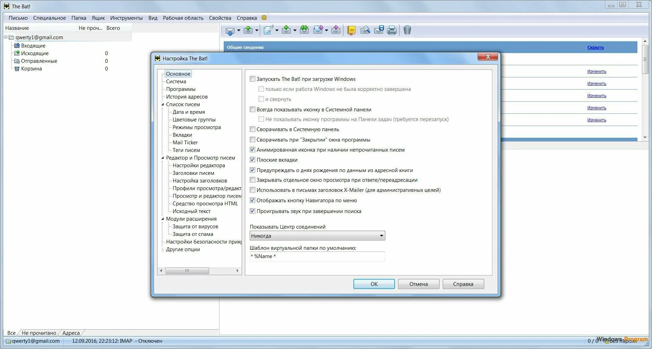Viewport: 652px width, 349px height.
Task: Check Закрывать отдельное окно просмотра при ответе
Action: coord(252,180)
